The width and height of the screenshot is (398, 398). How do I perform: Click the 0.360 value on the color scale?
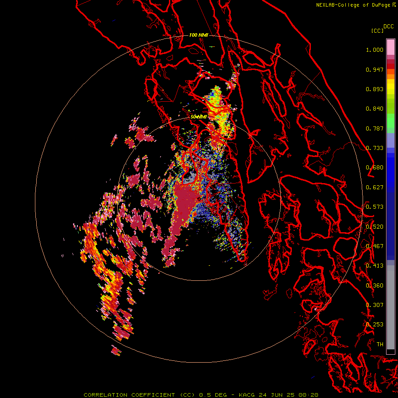pyautogui.click(x=375, y=286)
